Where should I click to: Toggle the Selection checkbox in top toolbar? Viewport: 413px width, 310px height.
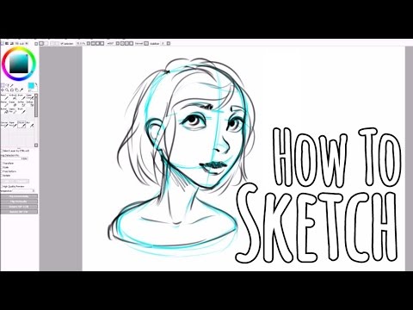(x=62, y=43)
